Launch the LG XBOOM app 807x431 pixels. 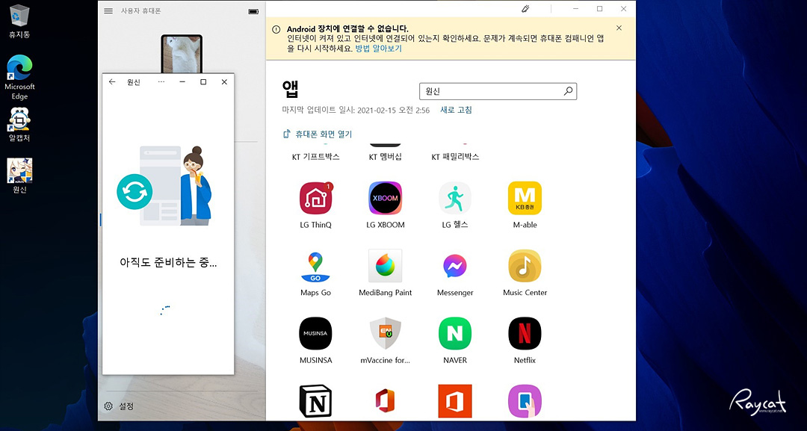tap(385, 198)
